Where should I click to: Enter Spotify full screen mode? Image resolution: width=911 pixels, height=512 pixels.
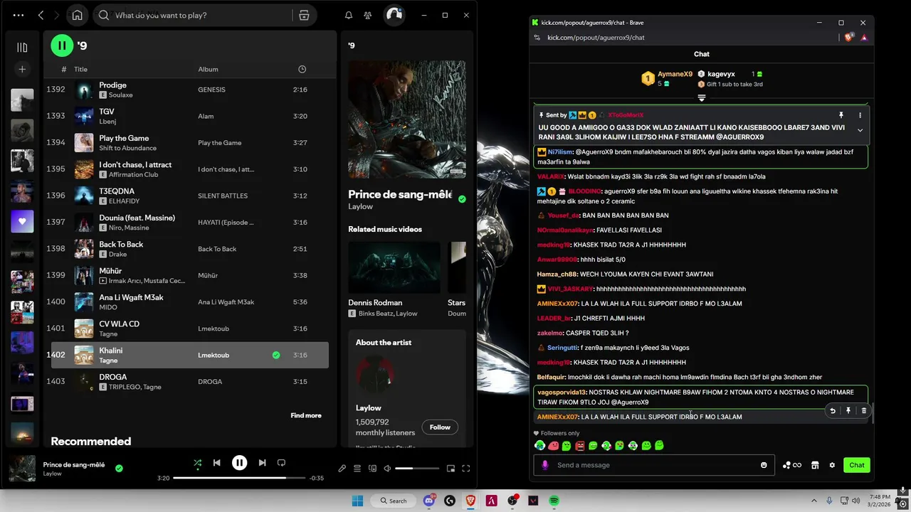466,469
